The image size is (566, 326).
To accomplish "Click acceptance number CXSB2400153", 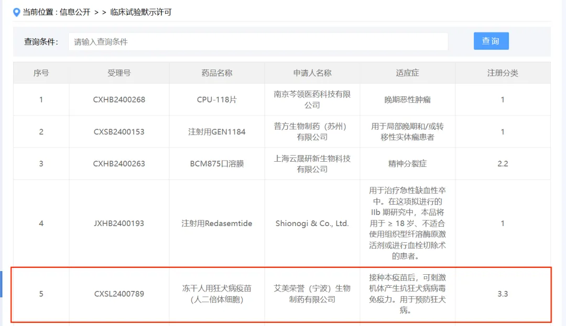I will coord(119,131).
